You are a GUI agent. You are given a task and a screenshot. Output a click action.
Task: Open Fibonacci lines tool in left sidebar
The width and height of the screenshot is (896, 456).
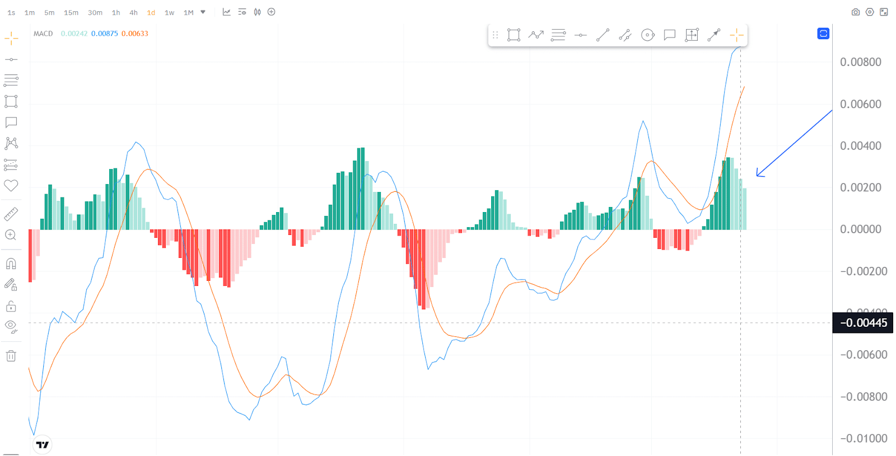click(x=11, y=80)
